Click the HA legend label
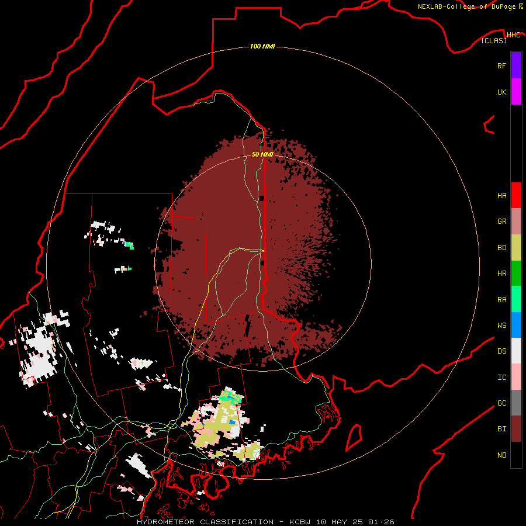 pyautogui.click(x=501, y=196)
